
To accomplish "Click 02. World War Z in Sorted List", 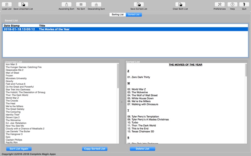I will point(136,89).
